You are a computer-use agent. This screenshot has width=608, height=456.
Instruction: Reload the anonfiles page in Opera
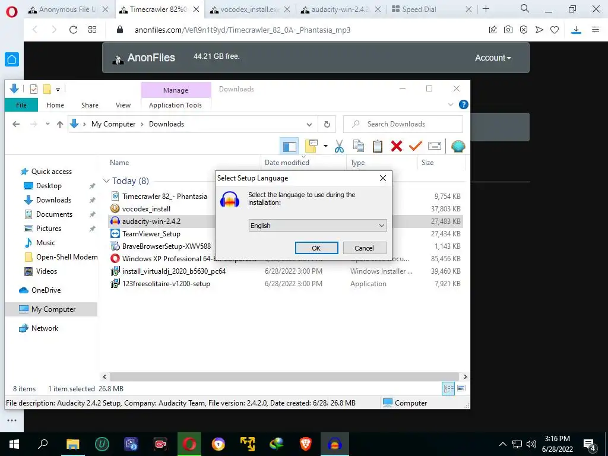pos(73,30)
